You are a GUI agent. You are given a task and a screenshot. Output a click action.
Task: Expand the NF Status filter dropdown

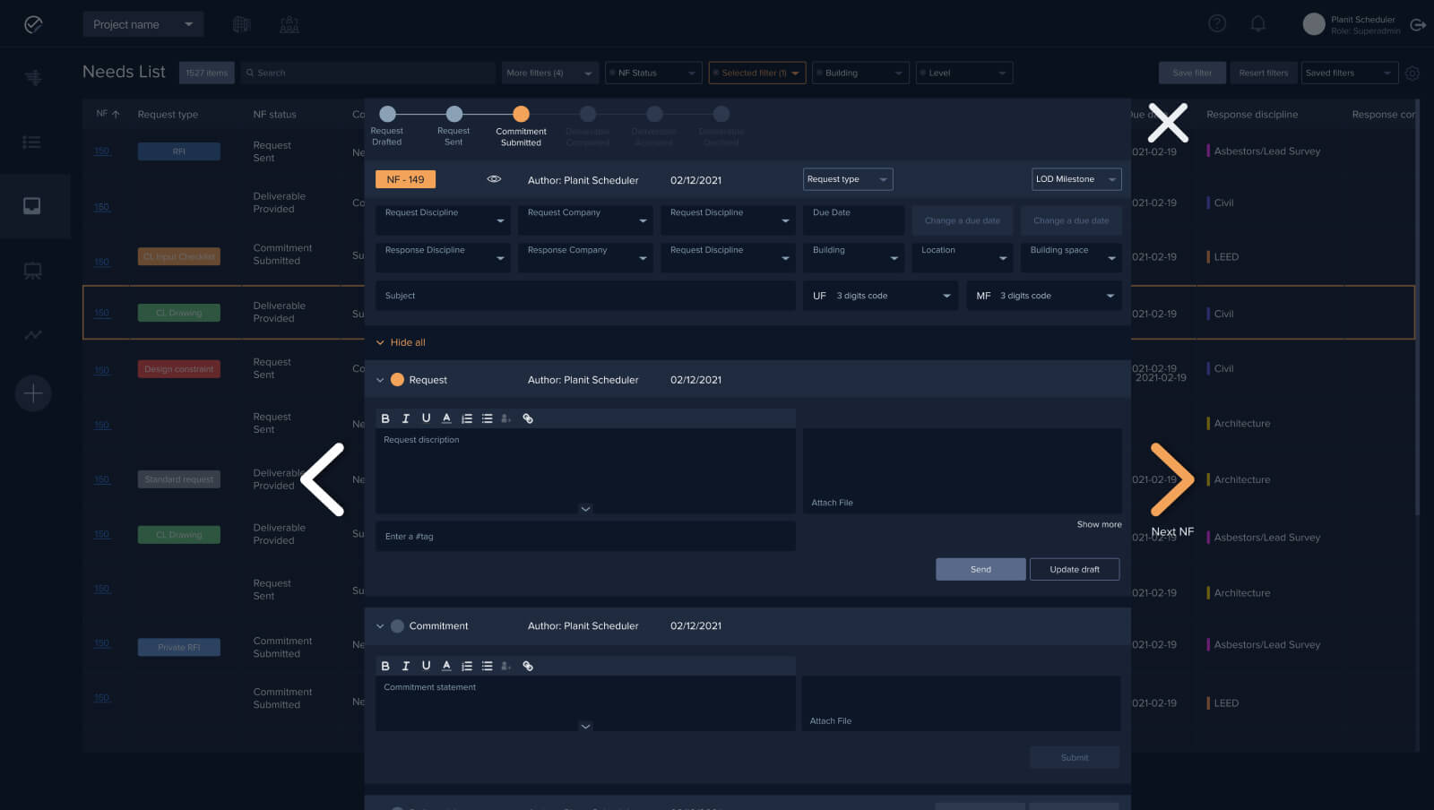click(653, 73)
